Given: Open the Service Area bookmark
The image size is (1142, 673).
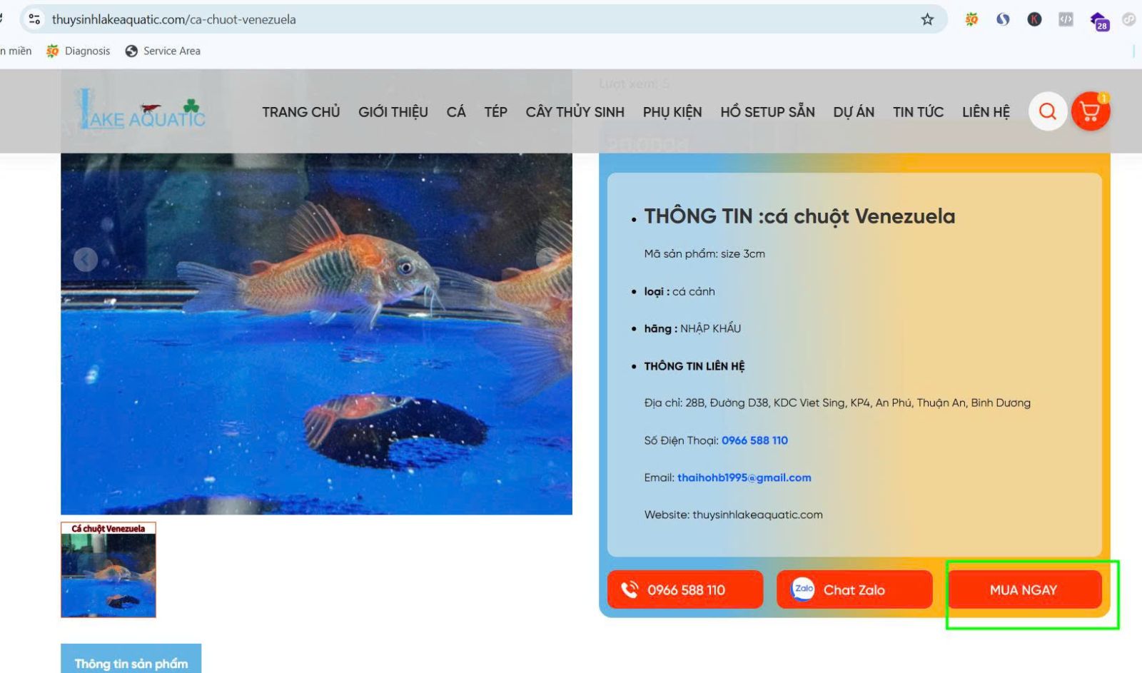Looking at the screenshot, I should click(163, 51).
